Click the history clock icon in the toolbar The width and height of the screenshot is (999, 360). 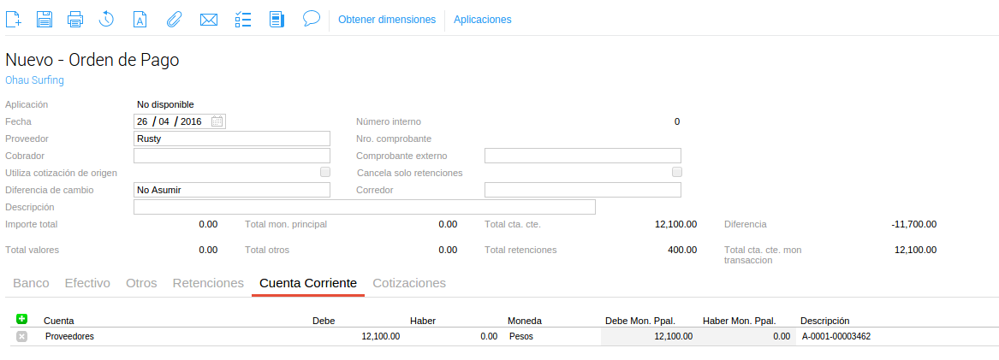[x=107, y=19]
